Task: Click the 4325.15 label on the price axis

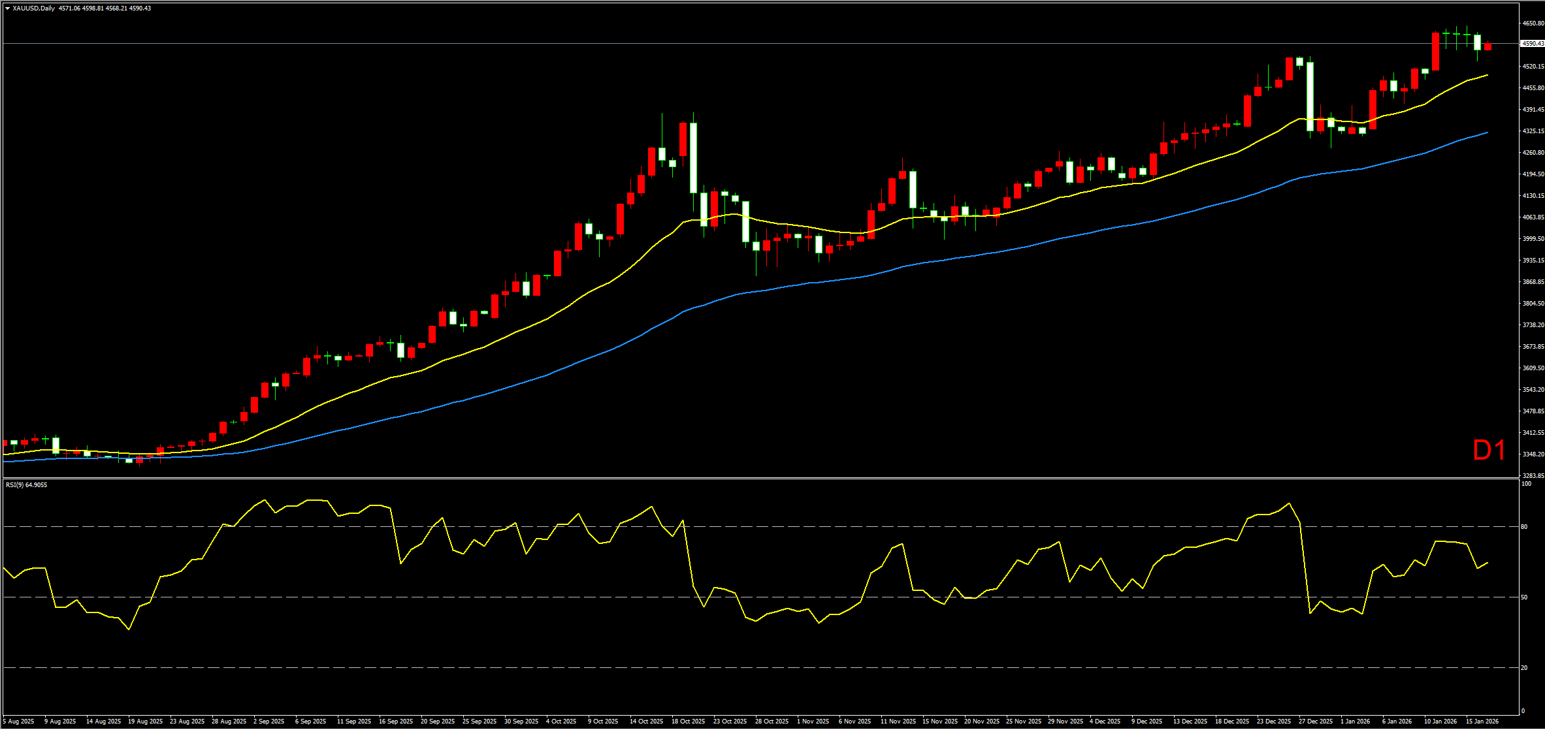Action: 1533,131
